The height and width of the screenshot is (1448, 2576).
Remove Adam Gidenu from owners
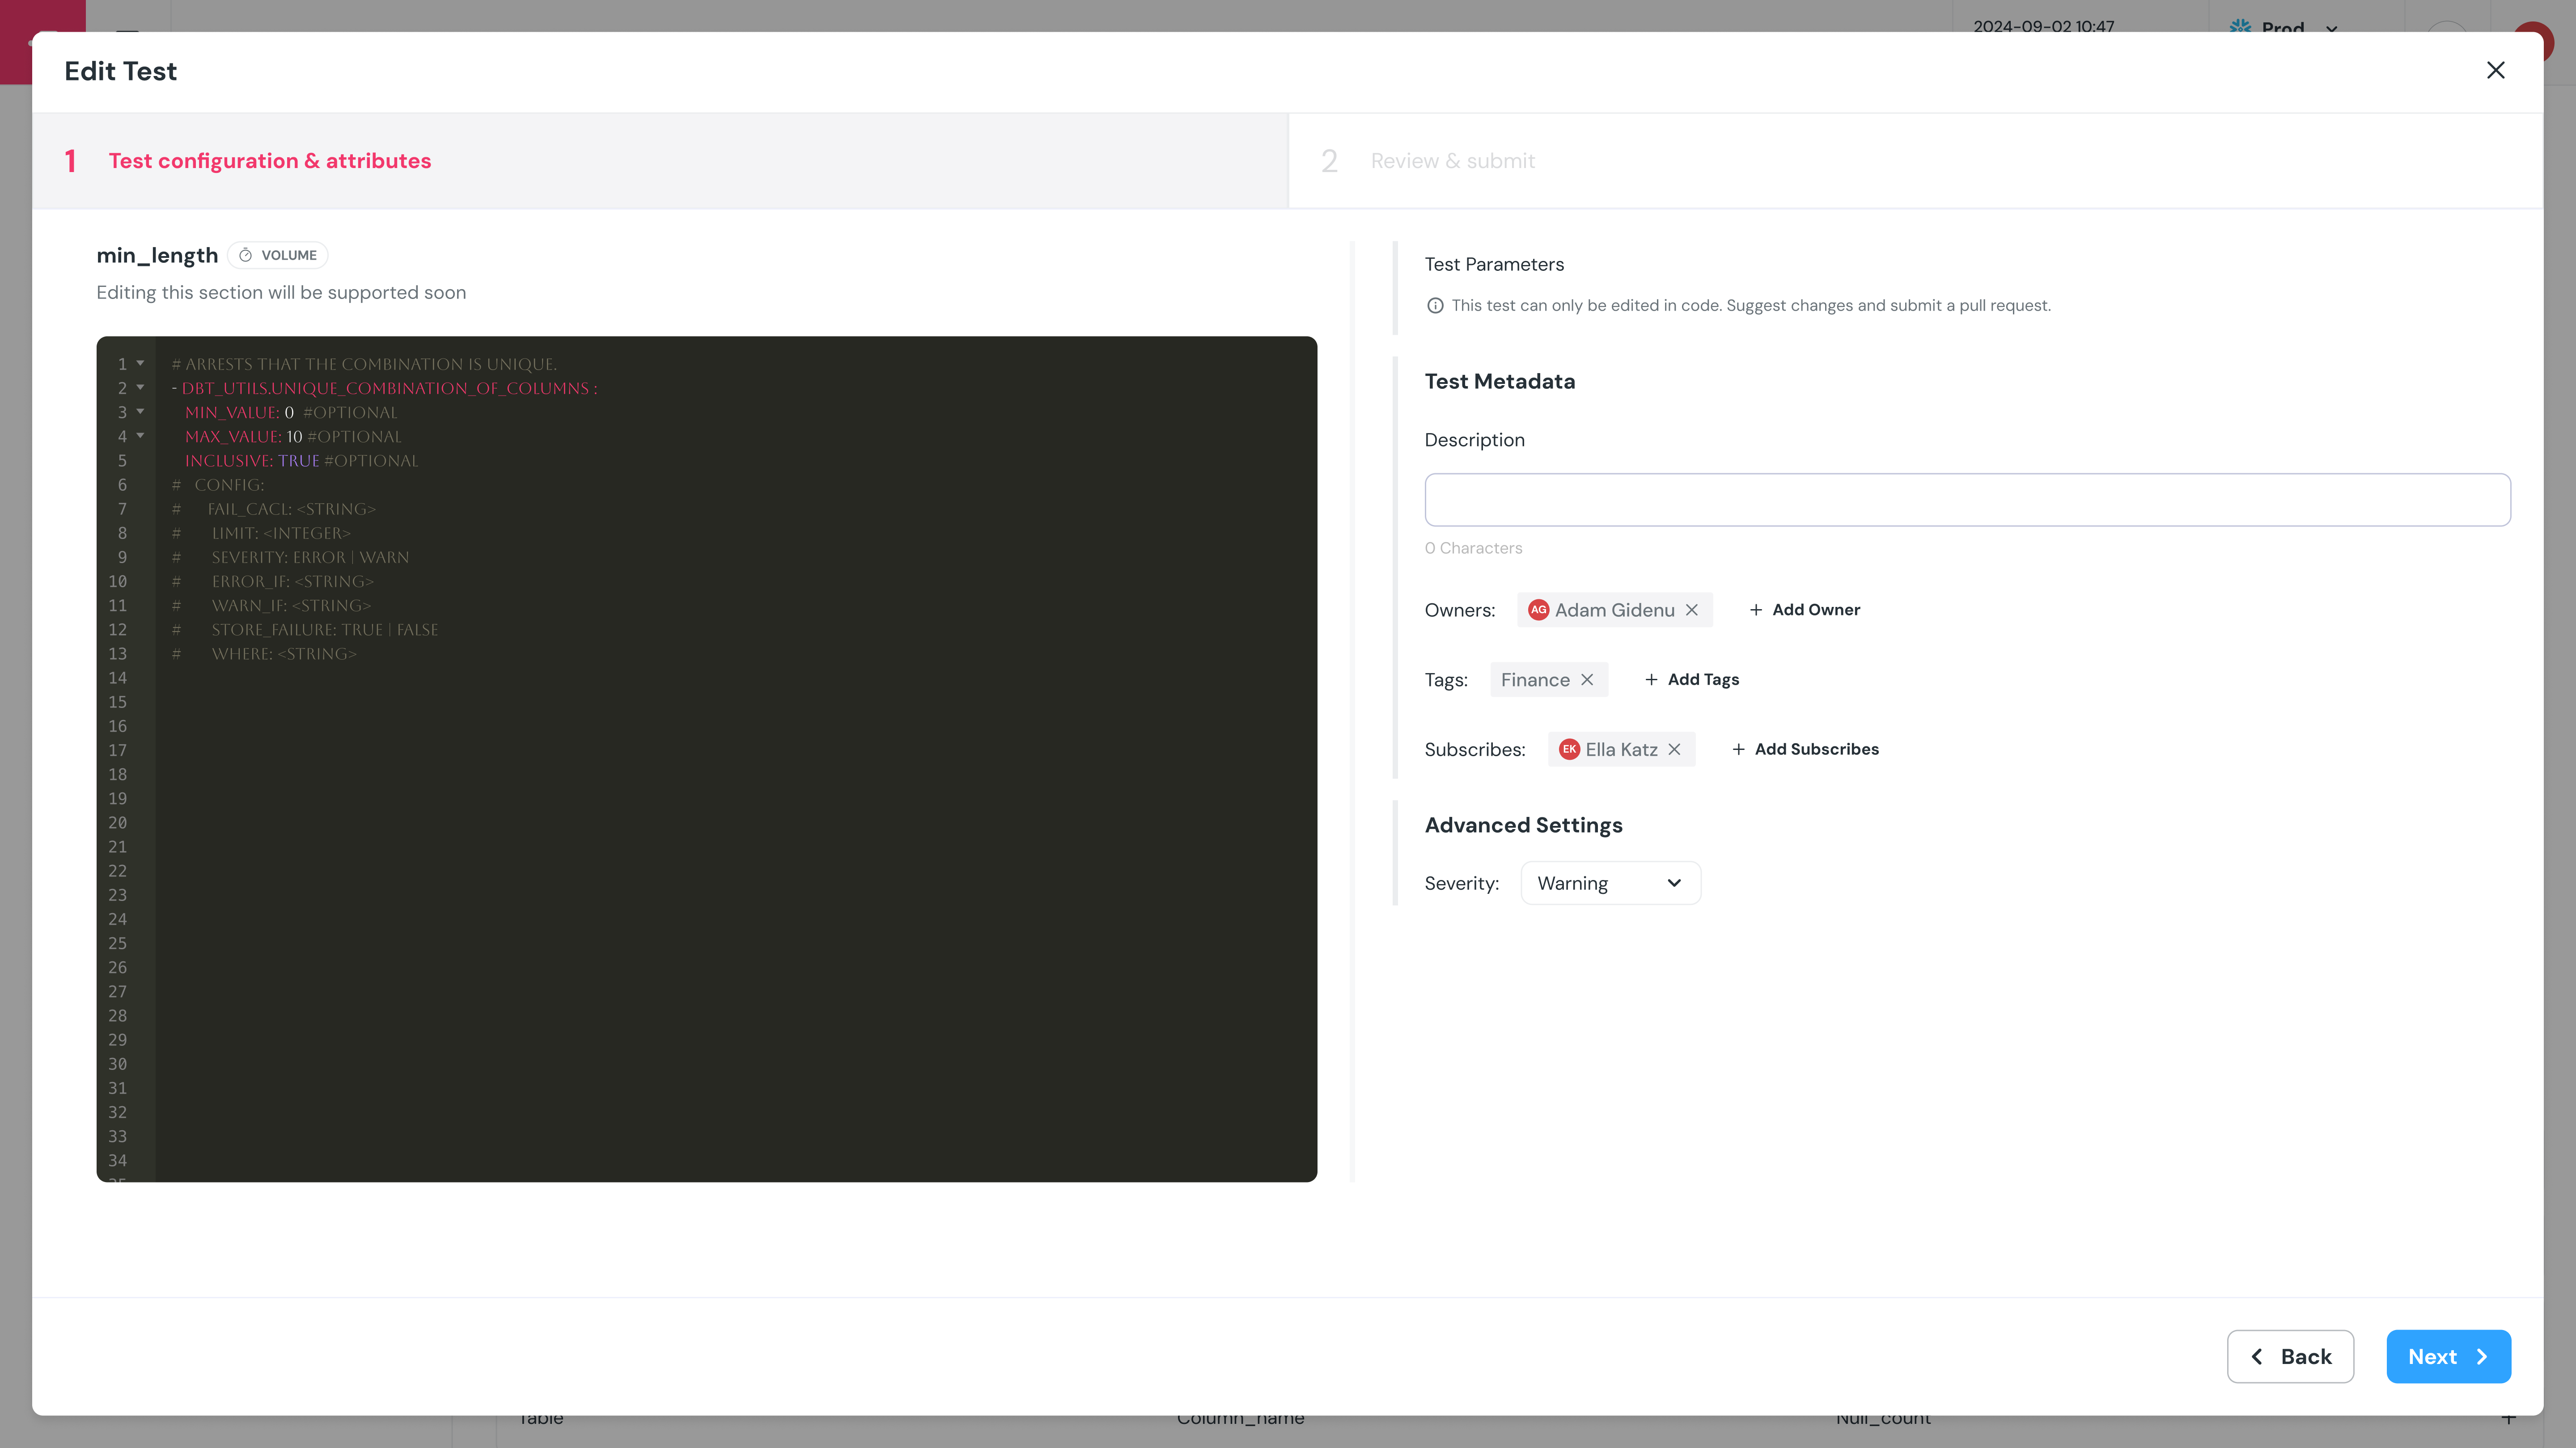tap(1692, 610)
